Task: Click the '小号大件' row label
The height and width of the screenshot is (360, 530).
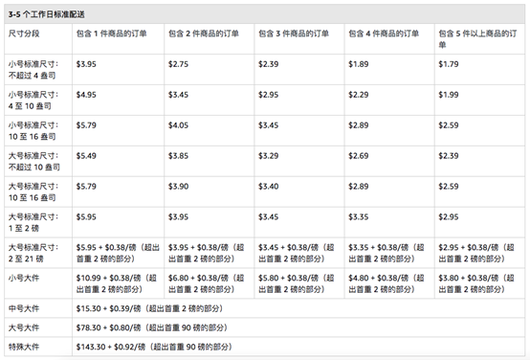Action: click(x=24, y=278)
